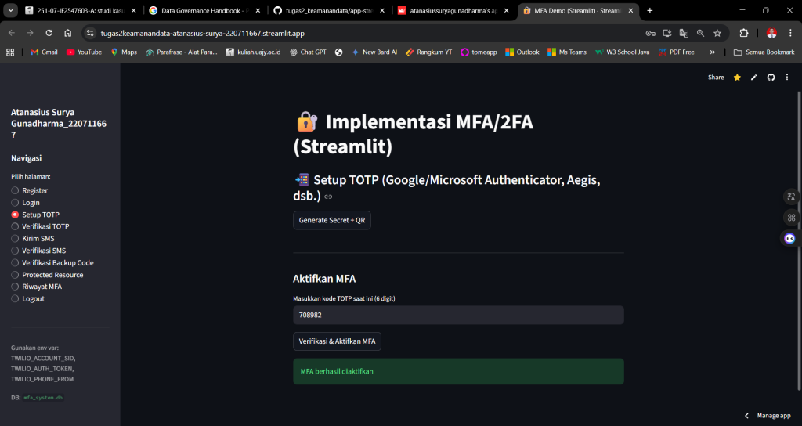Click the Generate Secret + QR button

coord(332,220)
